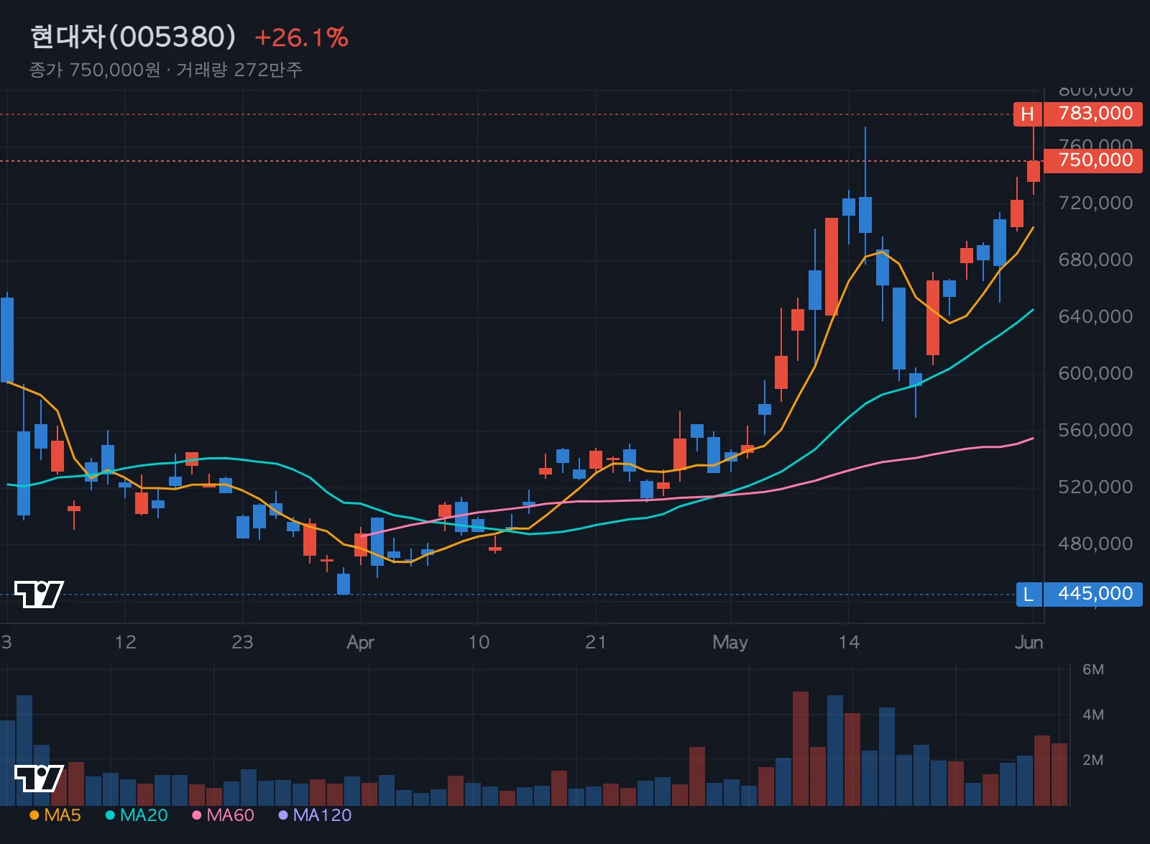
Task: Click the 445,000 low price tag
Action: 1093,595
